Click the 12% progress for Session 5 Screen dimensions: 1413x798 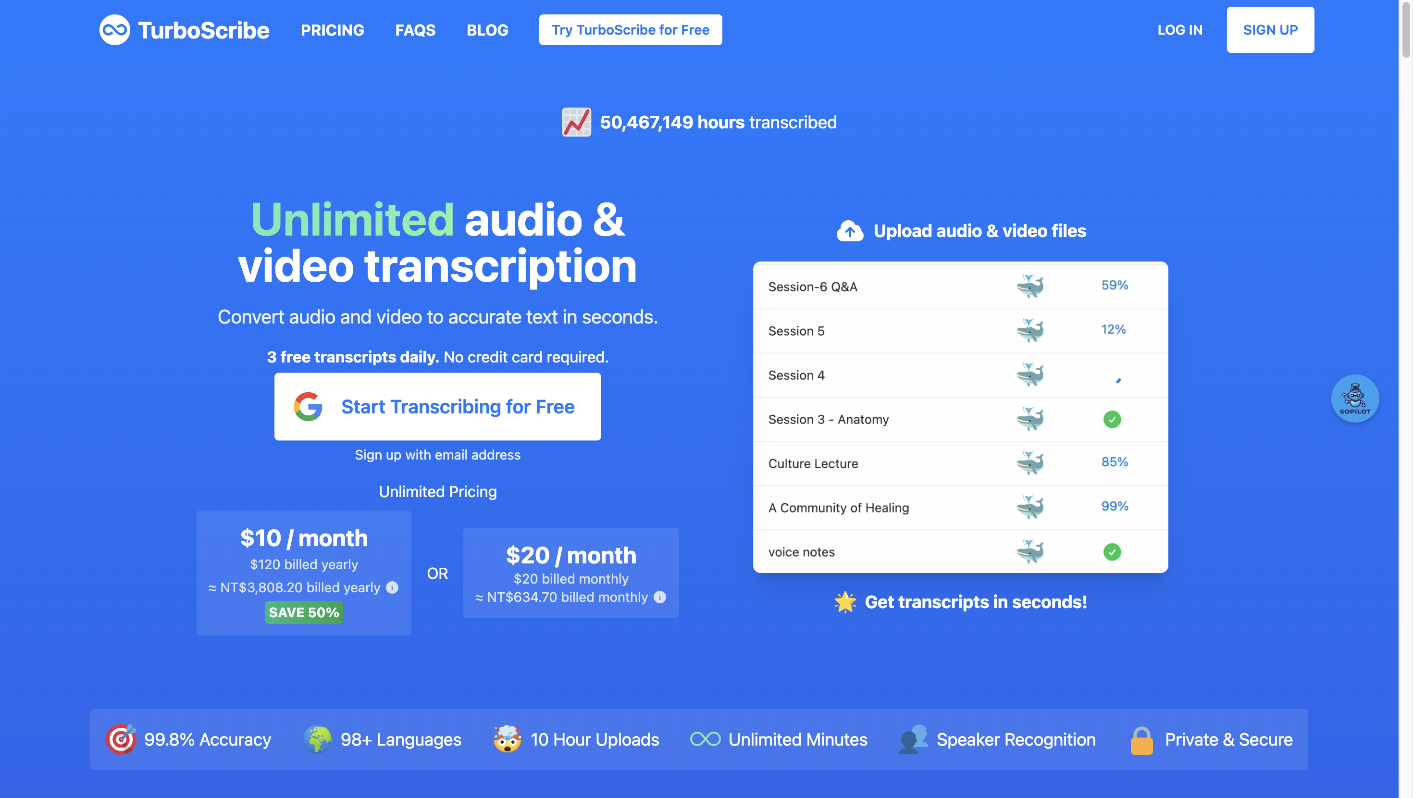(1114, 329)
